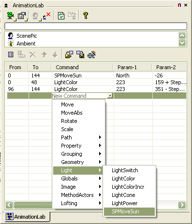Open the properties clipboard toolbar icon
The width and height of the screenshot is (192, 224).
(22, 16)
